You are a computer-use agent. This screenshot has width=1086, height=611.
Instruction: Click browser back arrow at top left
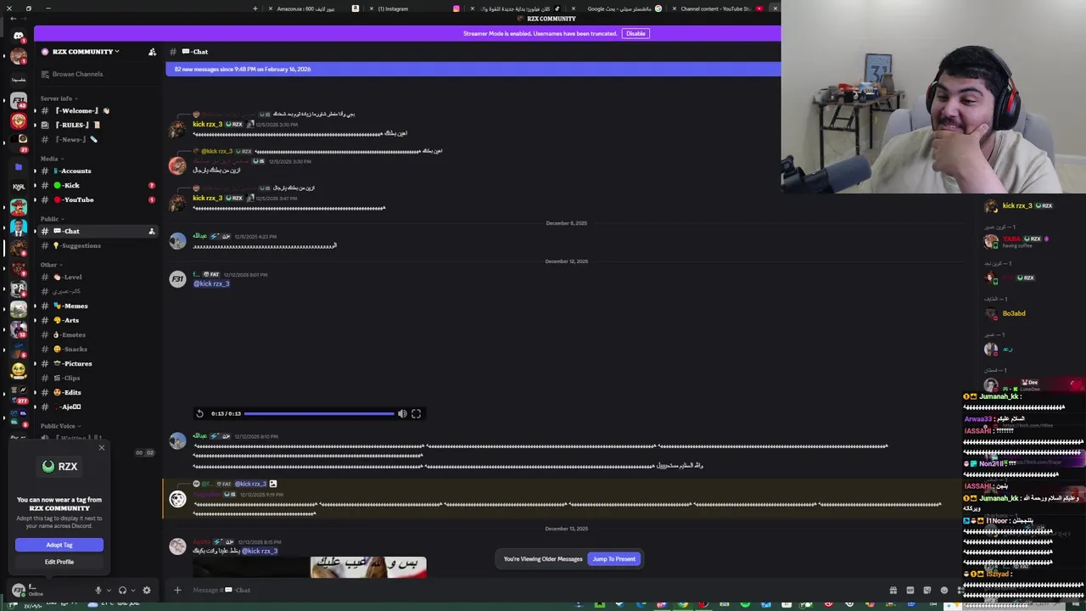12,18
